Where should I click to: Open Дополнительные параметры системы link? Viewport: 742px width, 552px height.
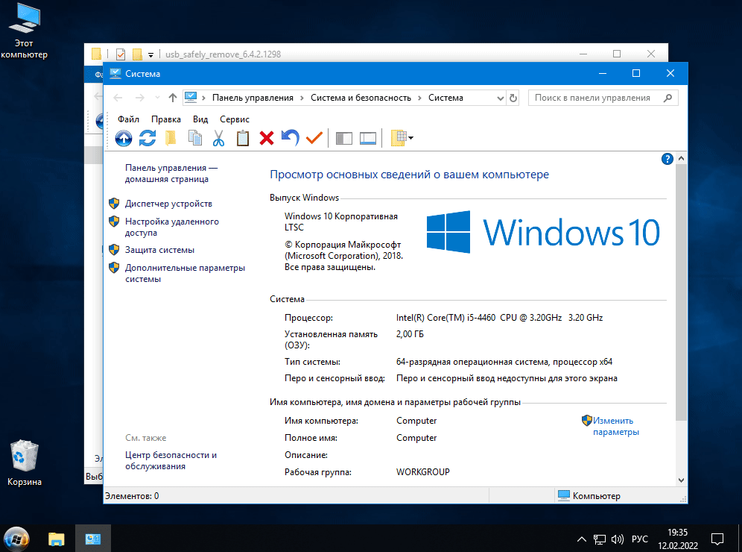(185, 274)
